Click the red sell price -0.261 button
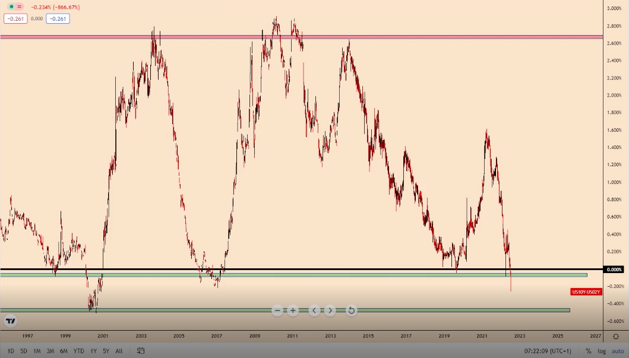The width and height of the screenshot is (629, 358). coord(14,18)
